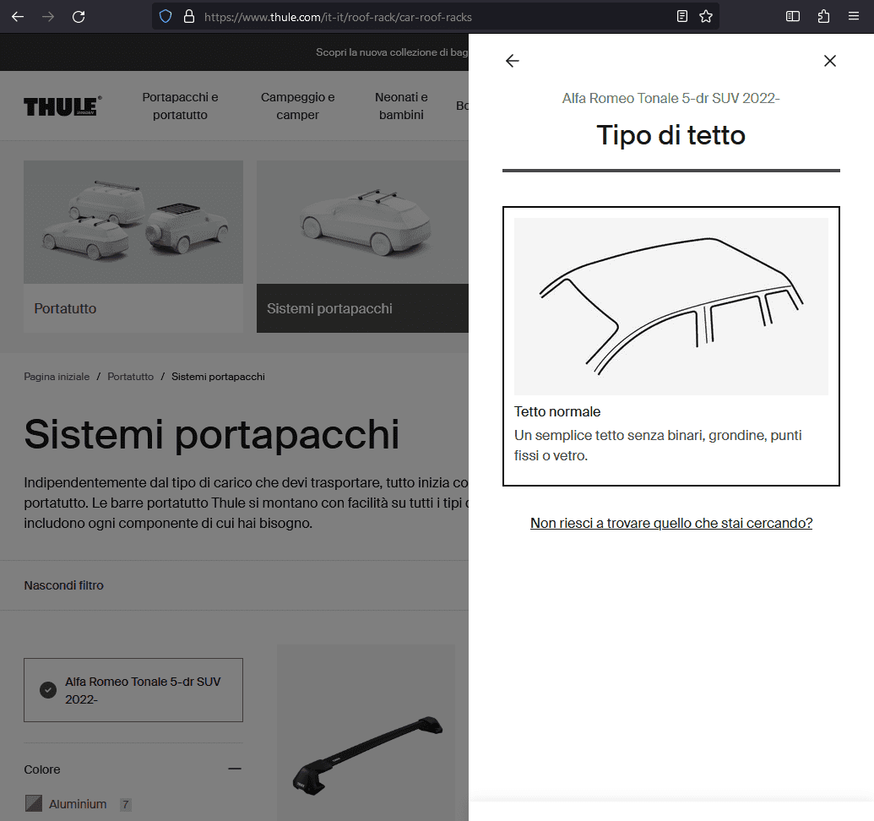Viewport: 874px width, 821px height.
Task: Tick the Aluminium colour filter
Action: [x=34, y=803]
